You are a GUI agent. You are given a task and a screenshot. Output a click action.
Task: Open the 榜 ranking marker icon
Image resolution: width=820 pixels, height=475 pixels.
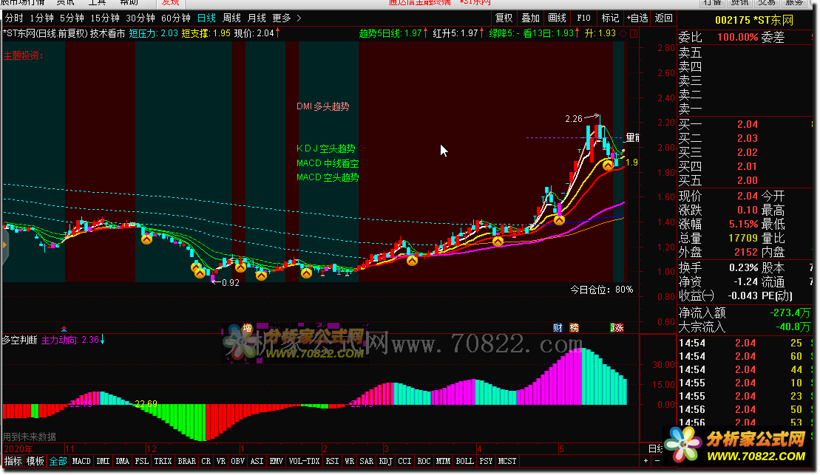pos(575,328)
